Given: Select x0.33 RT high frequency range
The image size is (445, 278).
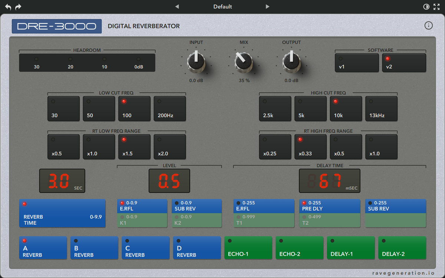Looking at the screenshot, I should pos(311,147).
